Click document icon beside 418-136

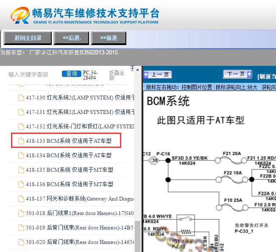(21, 184)
